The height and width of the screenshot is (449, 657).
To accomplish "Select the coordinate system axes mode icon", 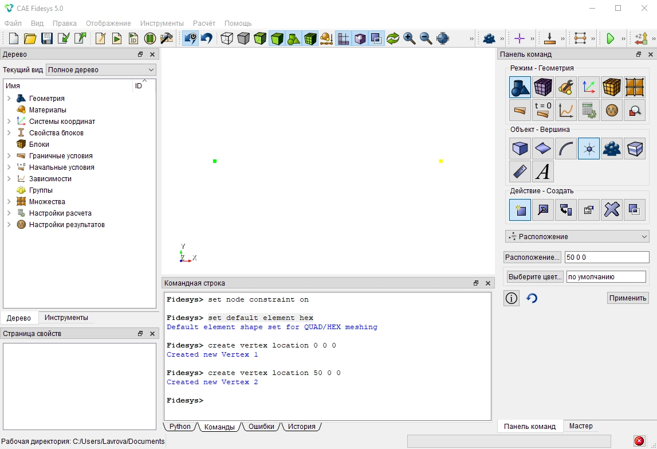I will pos(589,87).
